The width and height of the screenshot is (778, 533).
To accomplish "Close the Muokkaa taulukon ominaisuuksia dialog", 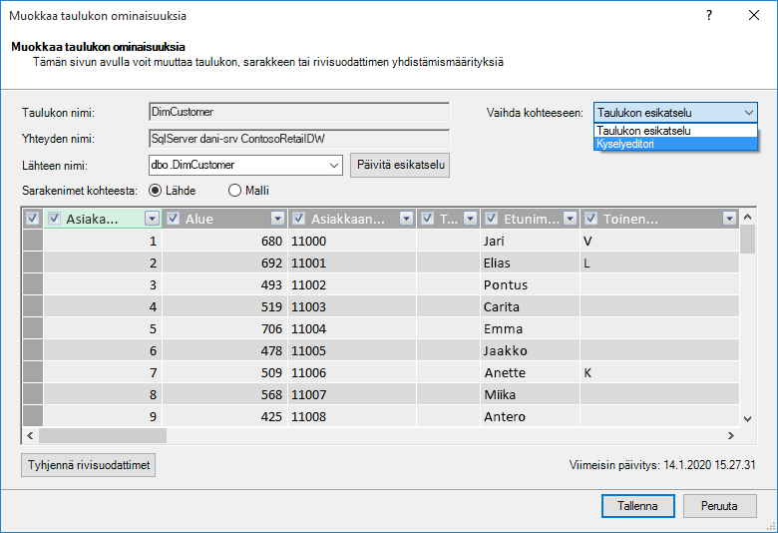I will tap(754, 15).
